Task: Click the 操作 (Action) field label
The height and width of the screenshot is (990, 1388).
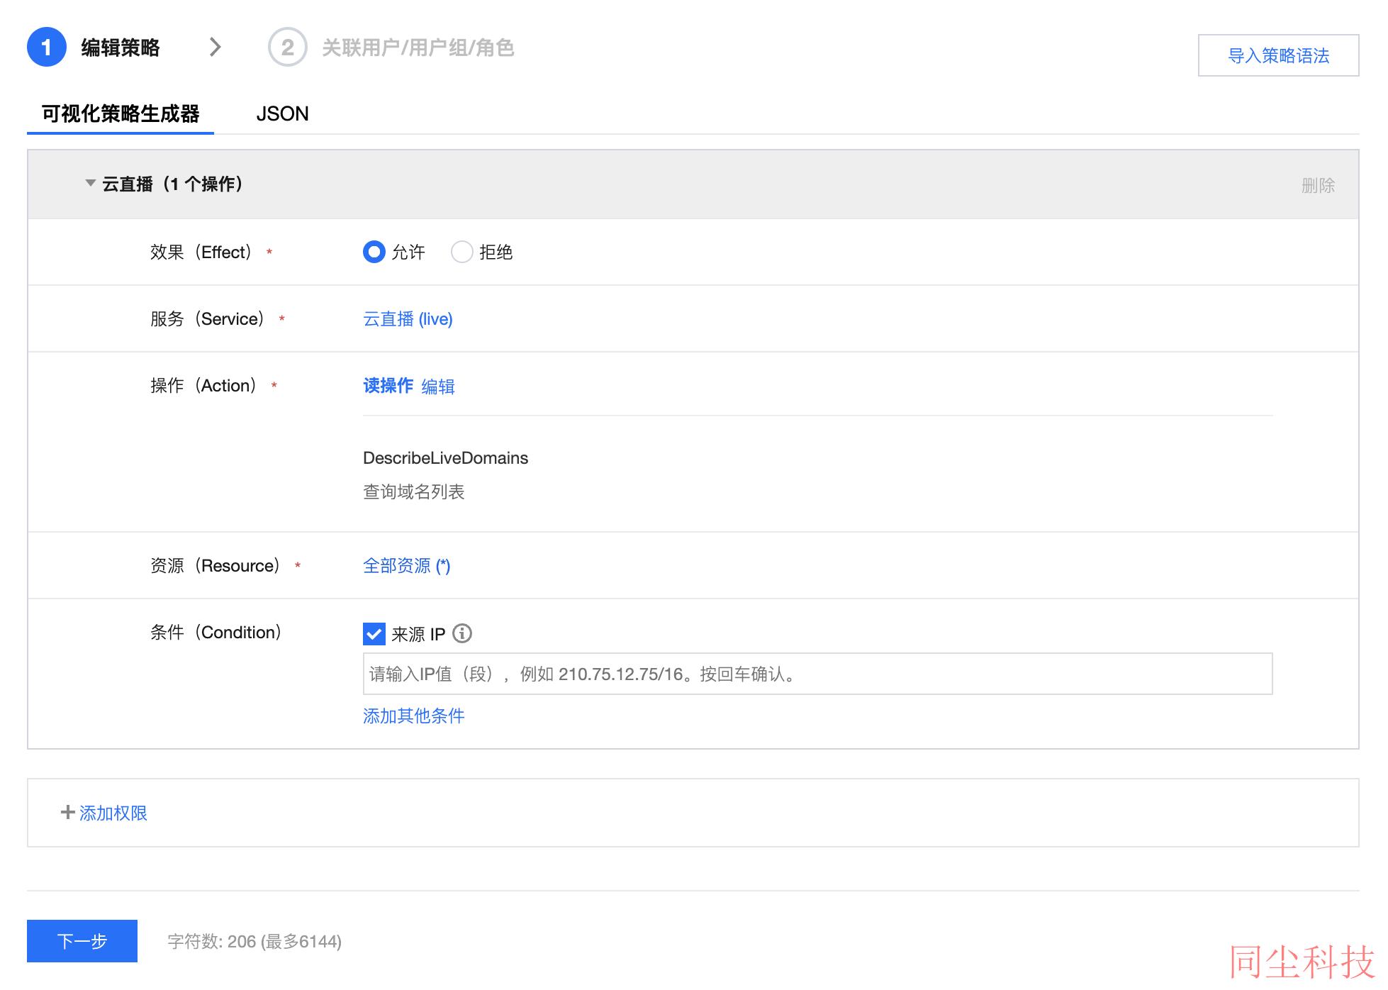Action: (x=205, y=386)
